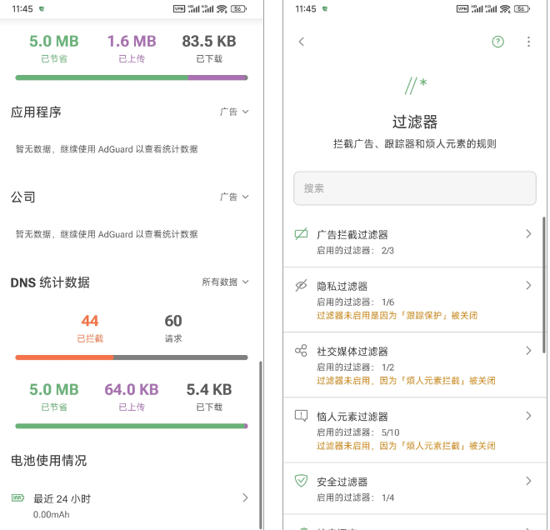Click 启用的过滤器: 1/4 text
The height and width of the screenshot is (530, 550).
tap(355, 497)
